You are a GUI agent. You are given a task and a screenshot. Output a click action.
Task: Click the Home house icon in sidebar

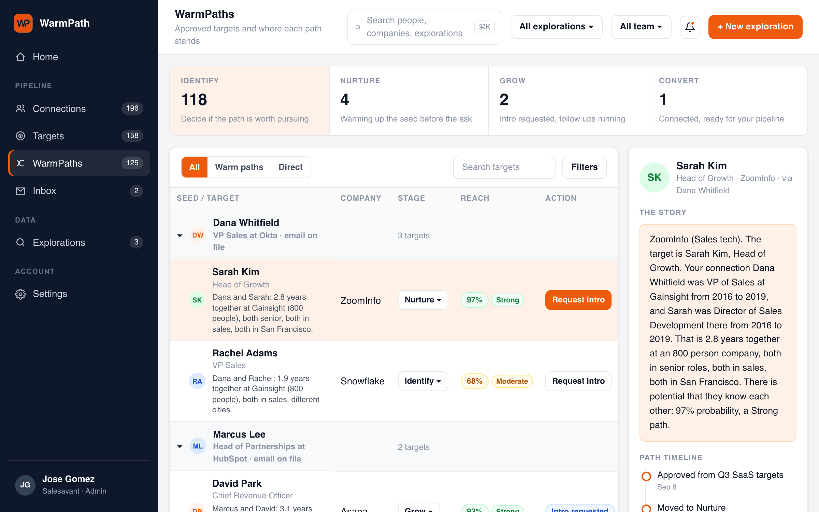[20, 57]
